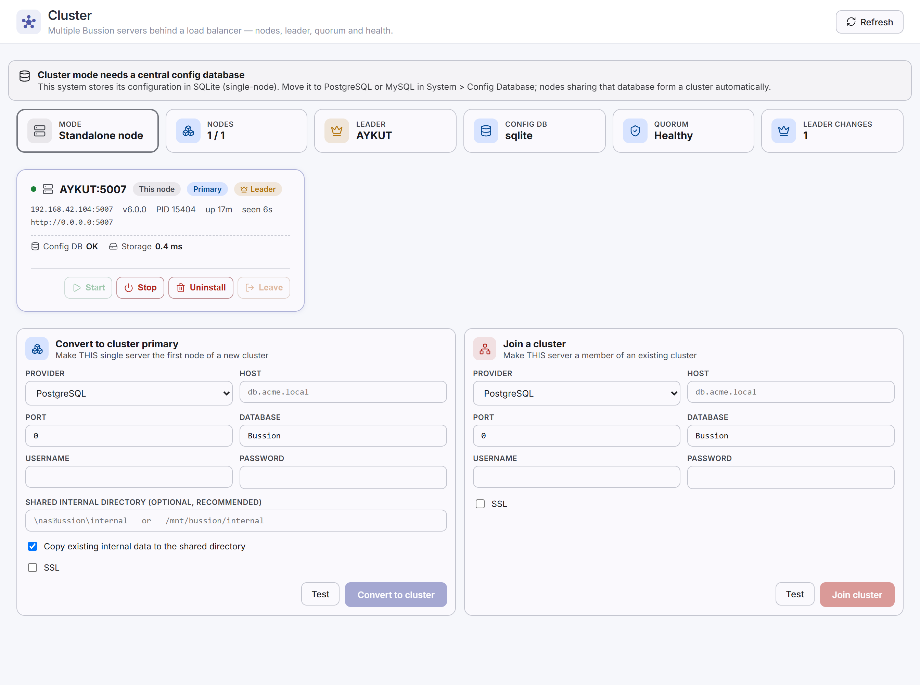
Task: Focus the Shared Internal Directory field
Action: point(236,521)
